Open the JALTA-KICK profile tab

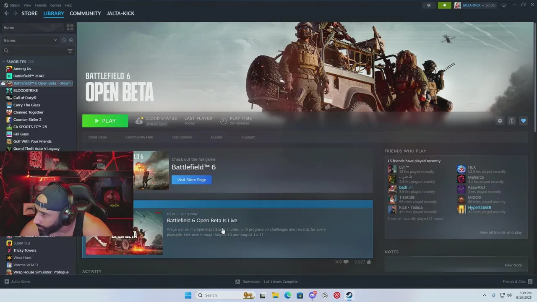120,13
